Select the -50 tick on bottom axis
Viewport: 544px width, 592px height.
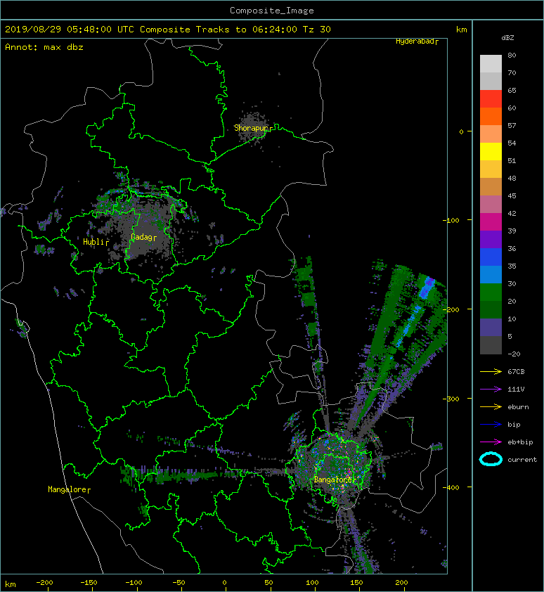179,583
